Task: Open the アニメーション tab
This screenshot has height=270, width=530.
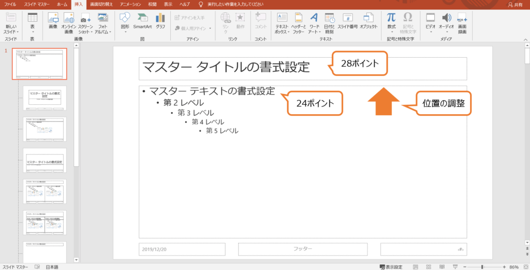Action: [131, 4]
